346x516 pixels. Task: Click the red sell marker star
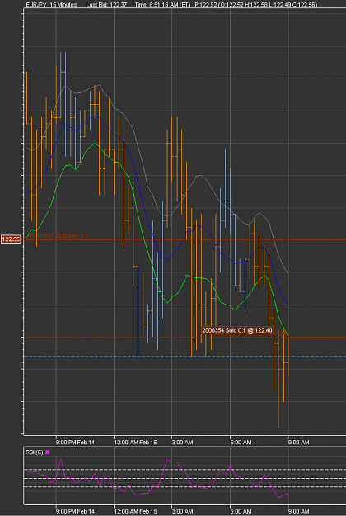(284, 333)
